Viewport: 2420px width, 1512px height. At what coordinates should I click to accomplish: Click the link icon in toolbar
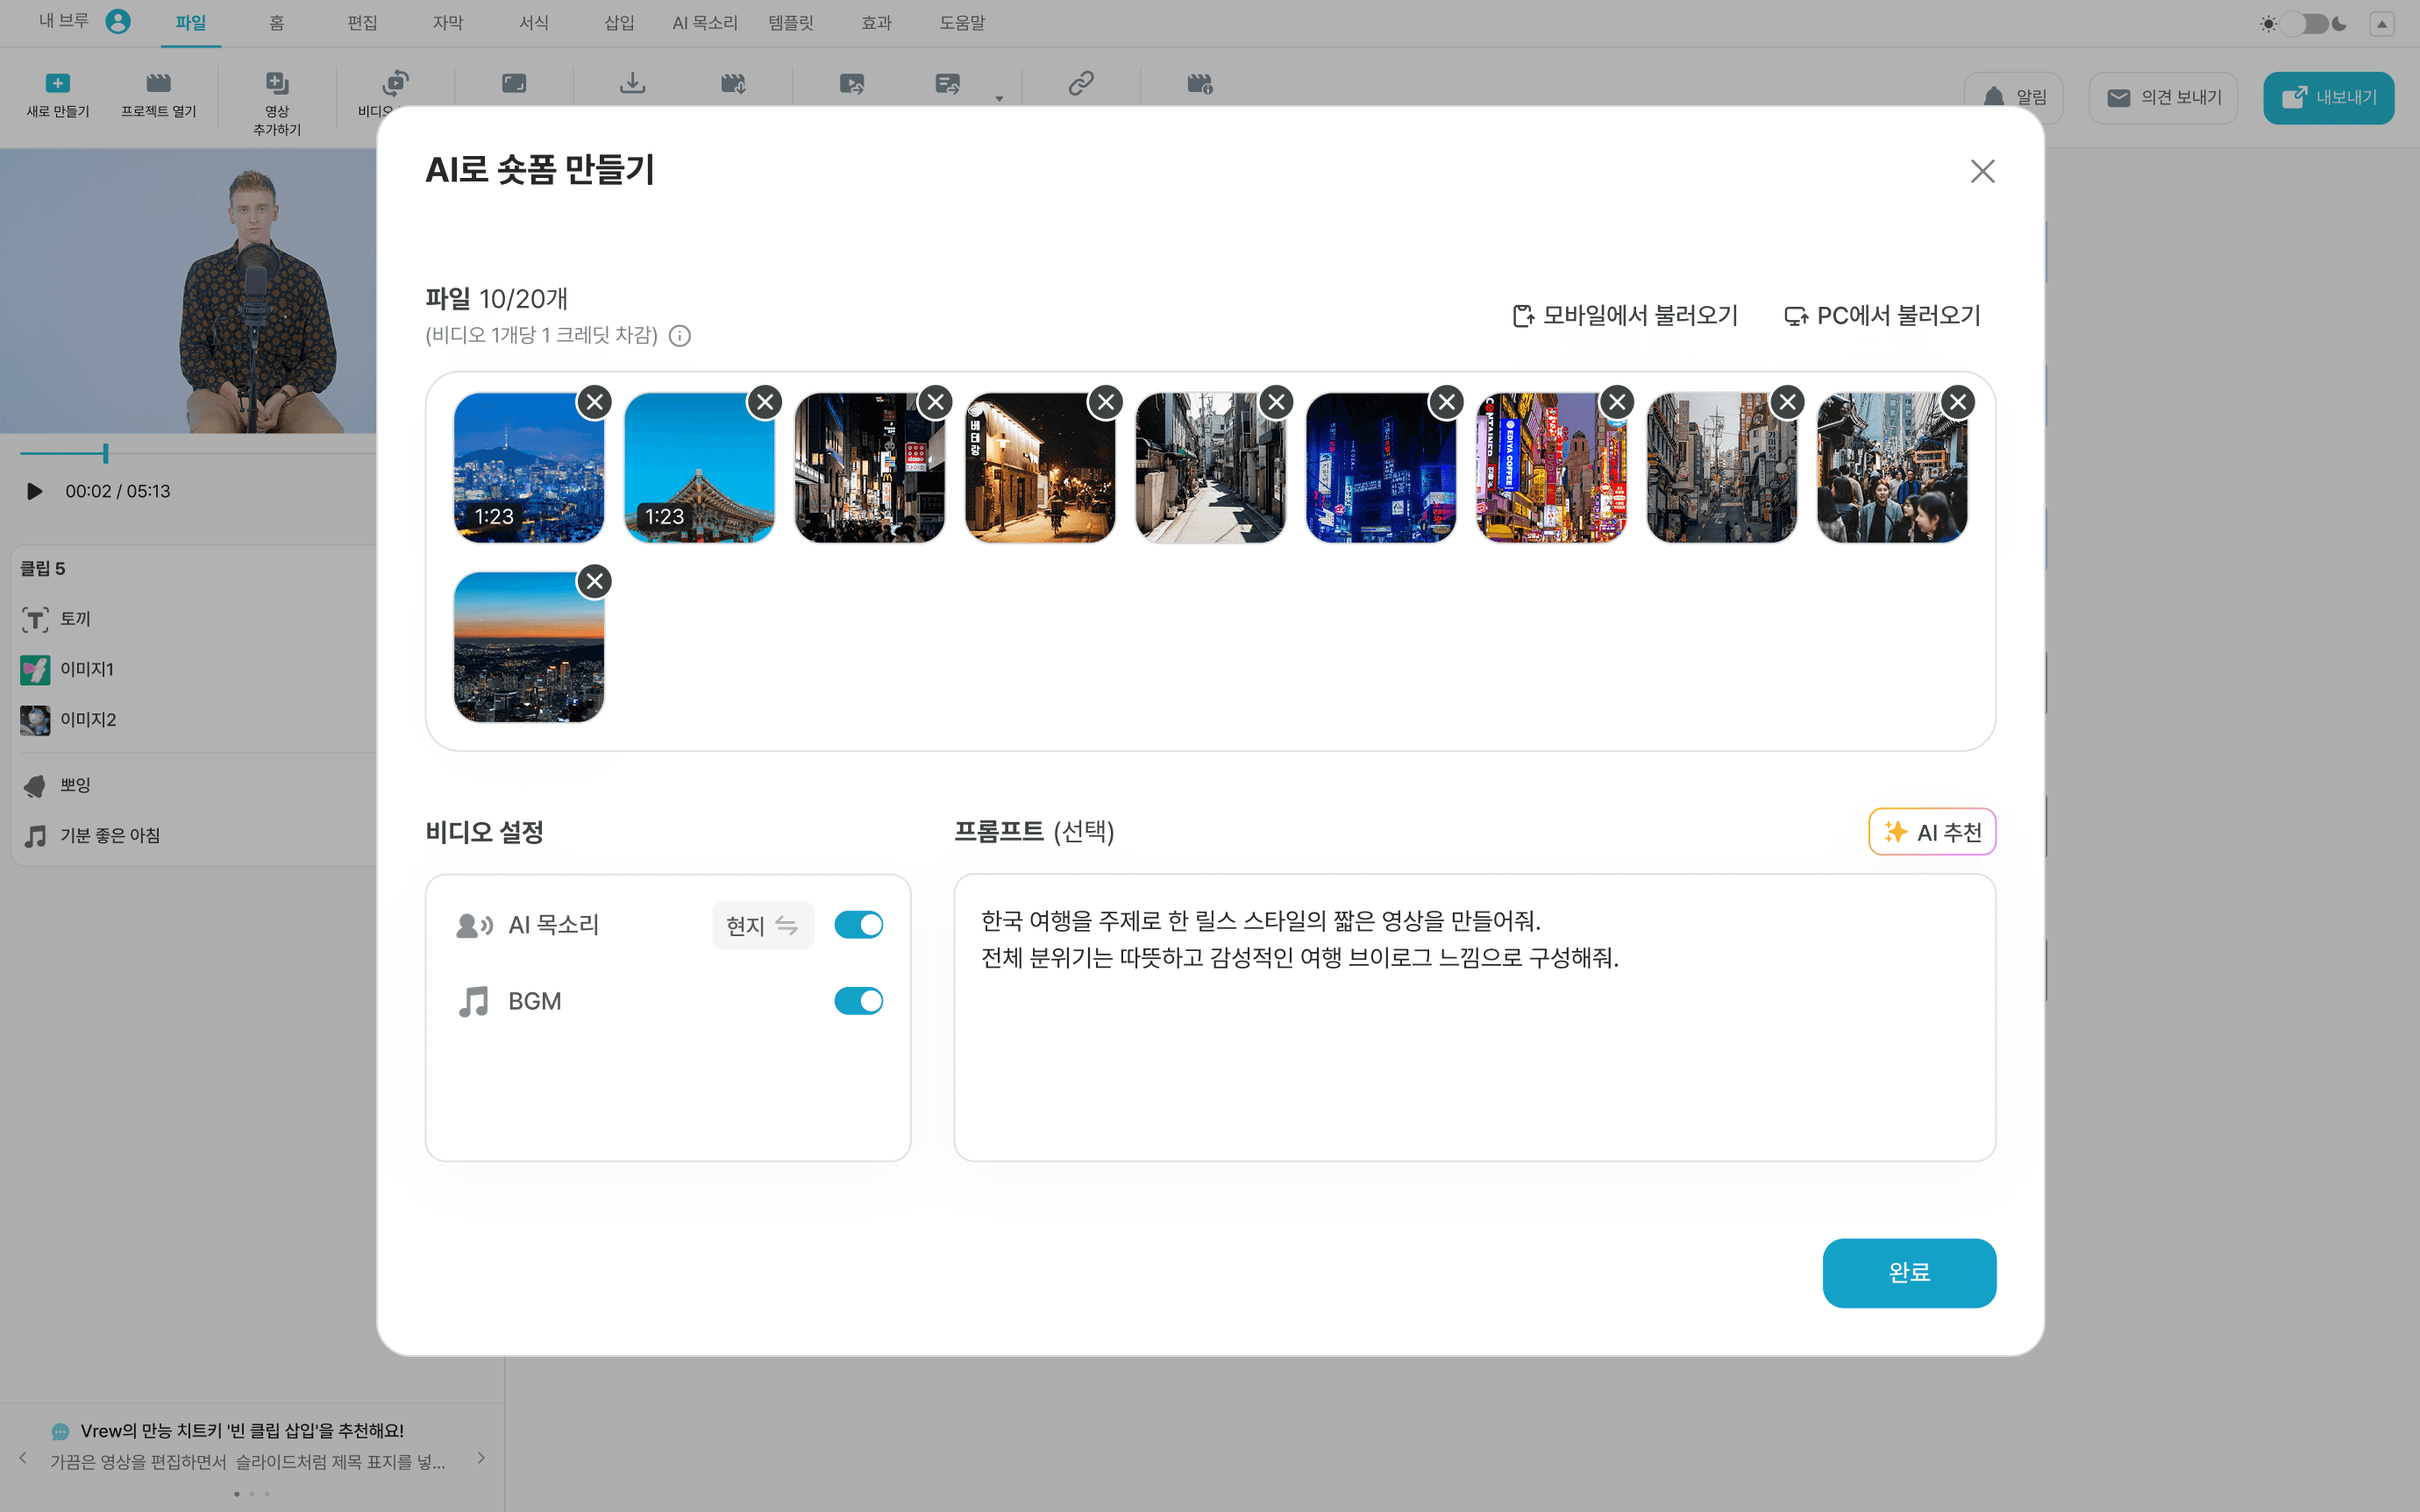(x=1081, y=83)
